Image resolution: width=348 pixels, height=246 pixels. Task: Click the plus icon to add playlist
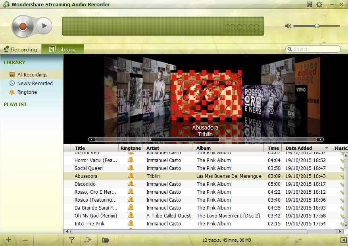coord(8,240)
